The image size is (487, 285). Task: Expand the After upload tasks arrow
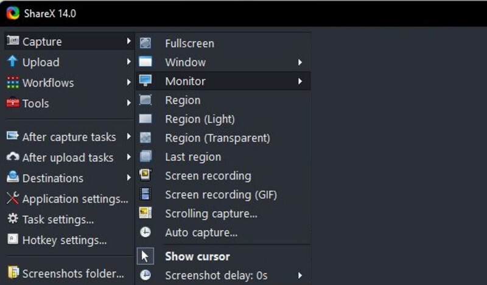point(128,157)
